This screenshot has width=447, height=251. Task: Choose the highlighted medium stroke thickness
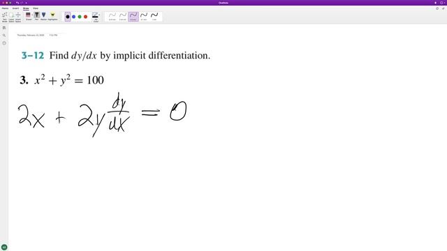(x=133, y=17)
